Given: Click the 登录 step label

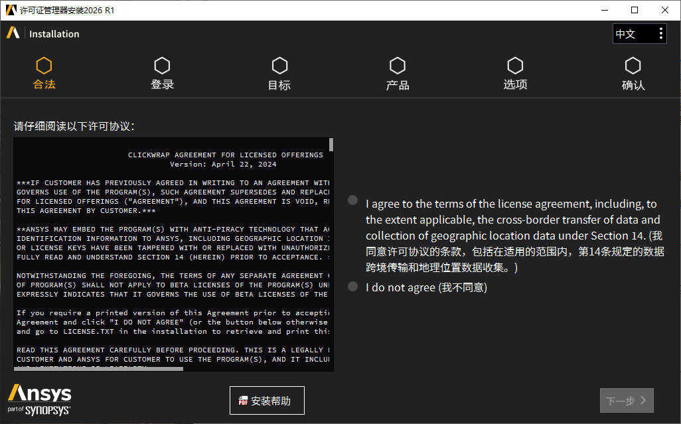Looking at the screenshot, I should coord(162,85).
